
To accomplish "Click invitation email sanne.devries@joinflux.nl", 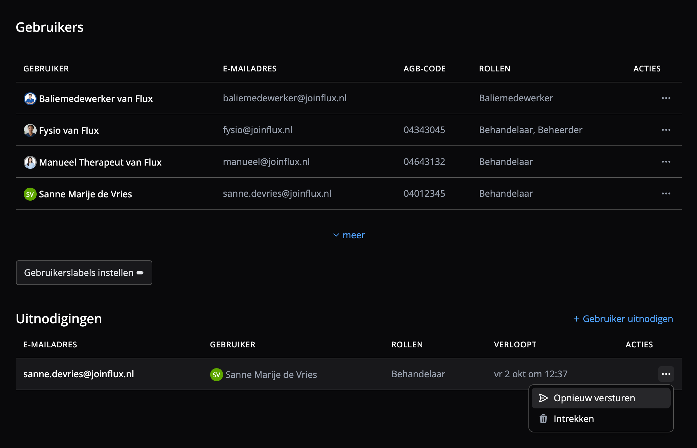I will point(79,374).
